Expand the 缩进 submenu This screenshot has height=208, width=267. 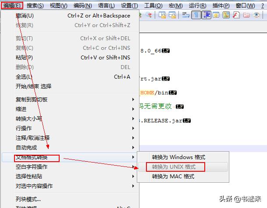pos(70,109)
